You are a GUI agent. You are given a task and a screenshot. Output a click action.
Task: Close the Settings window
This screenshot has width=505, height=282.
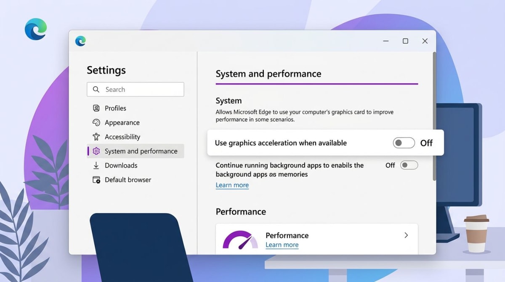point(425,41)
